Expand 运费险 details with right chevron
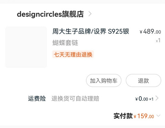The width and height of the screenshot is (165, 128). click(157, 98)
